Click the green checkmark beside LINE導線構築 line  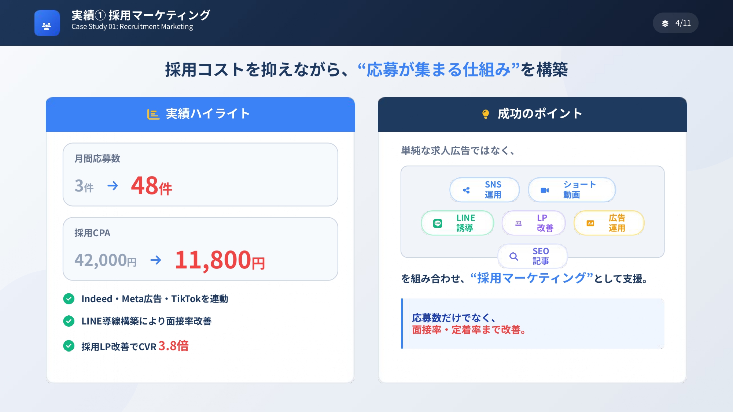69,321
